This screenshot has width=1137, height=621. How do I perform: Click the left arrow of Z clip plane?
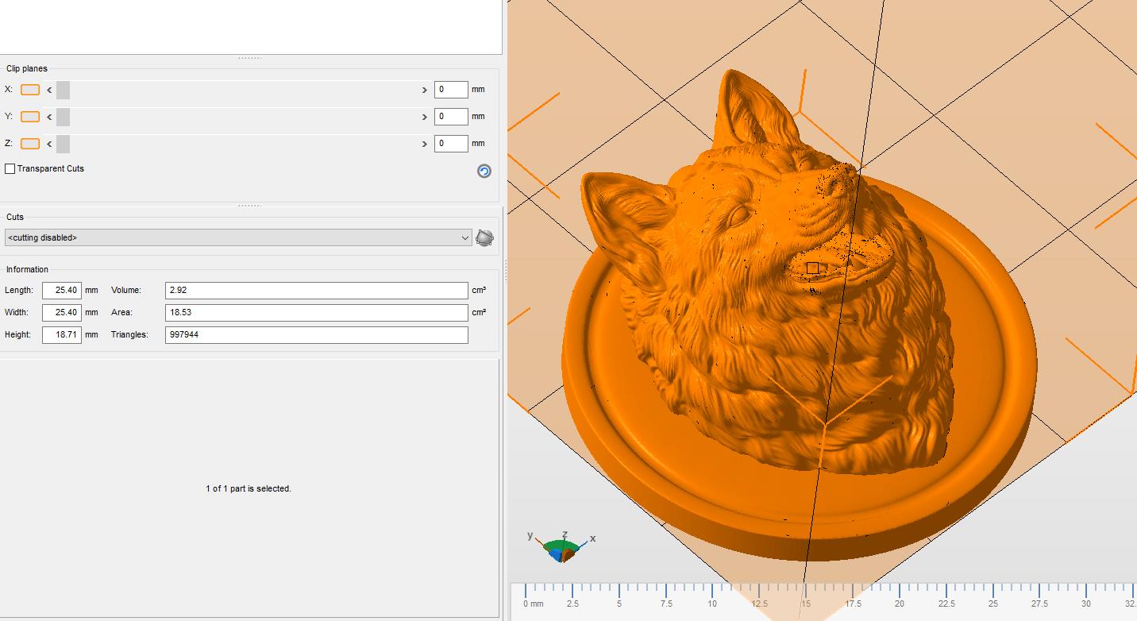tap(49, 144)
